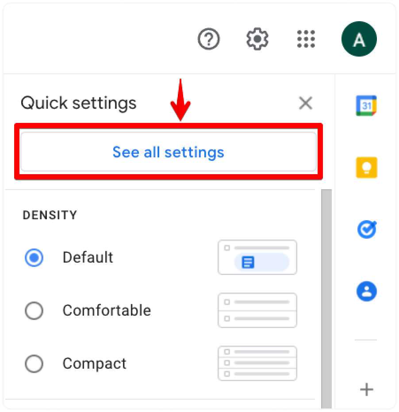Click the Settings gear icon
The image size is (399, 412).
pyautogui.click(x=257, y=39)
